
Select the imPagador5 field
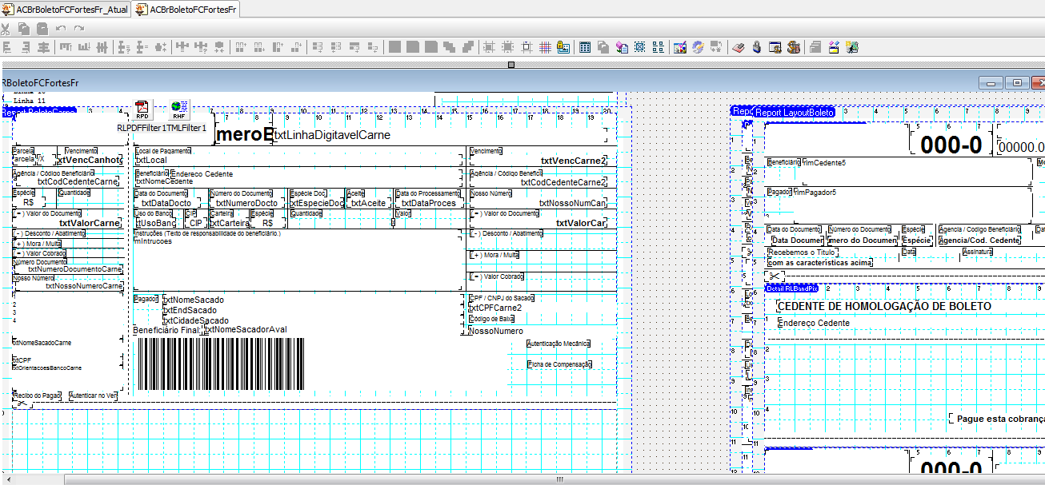click(815, 192)
